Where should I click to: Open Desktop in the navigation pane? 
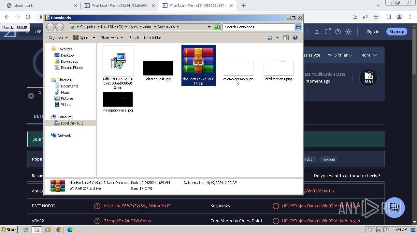pyautogui.click(x=67, y=55)
